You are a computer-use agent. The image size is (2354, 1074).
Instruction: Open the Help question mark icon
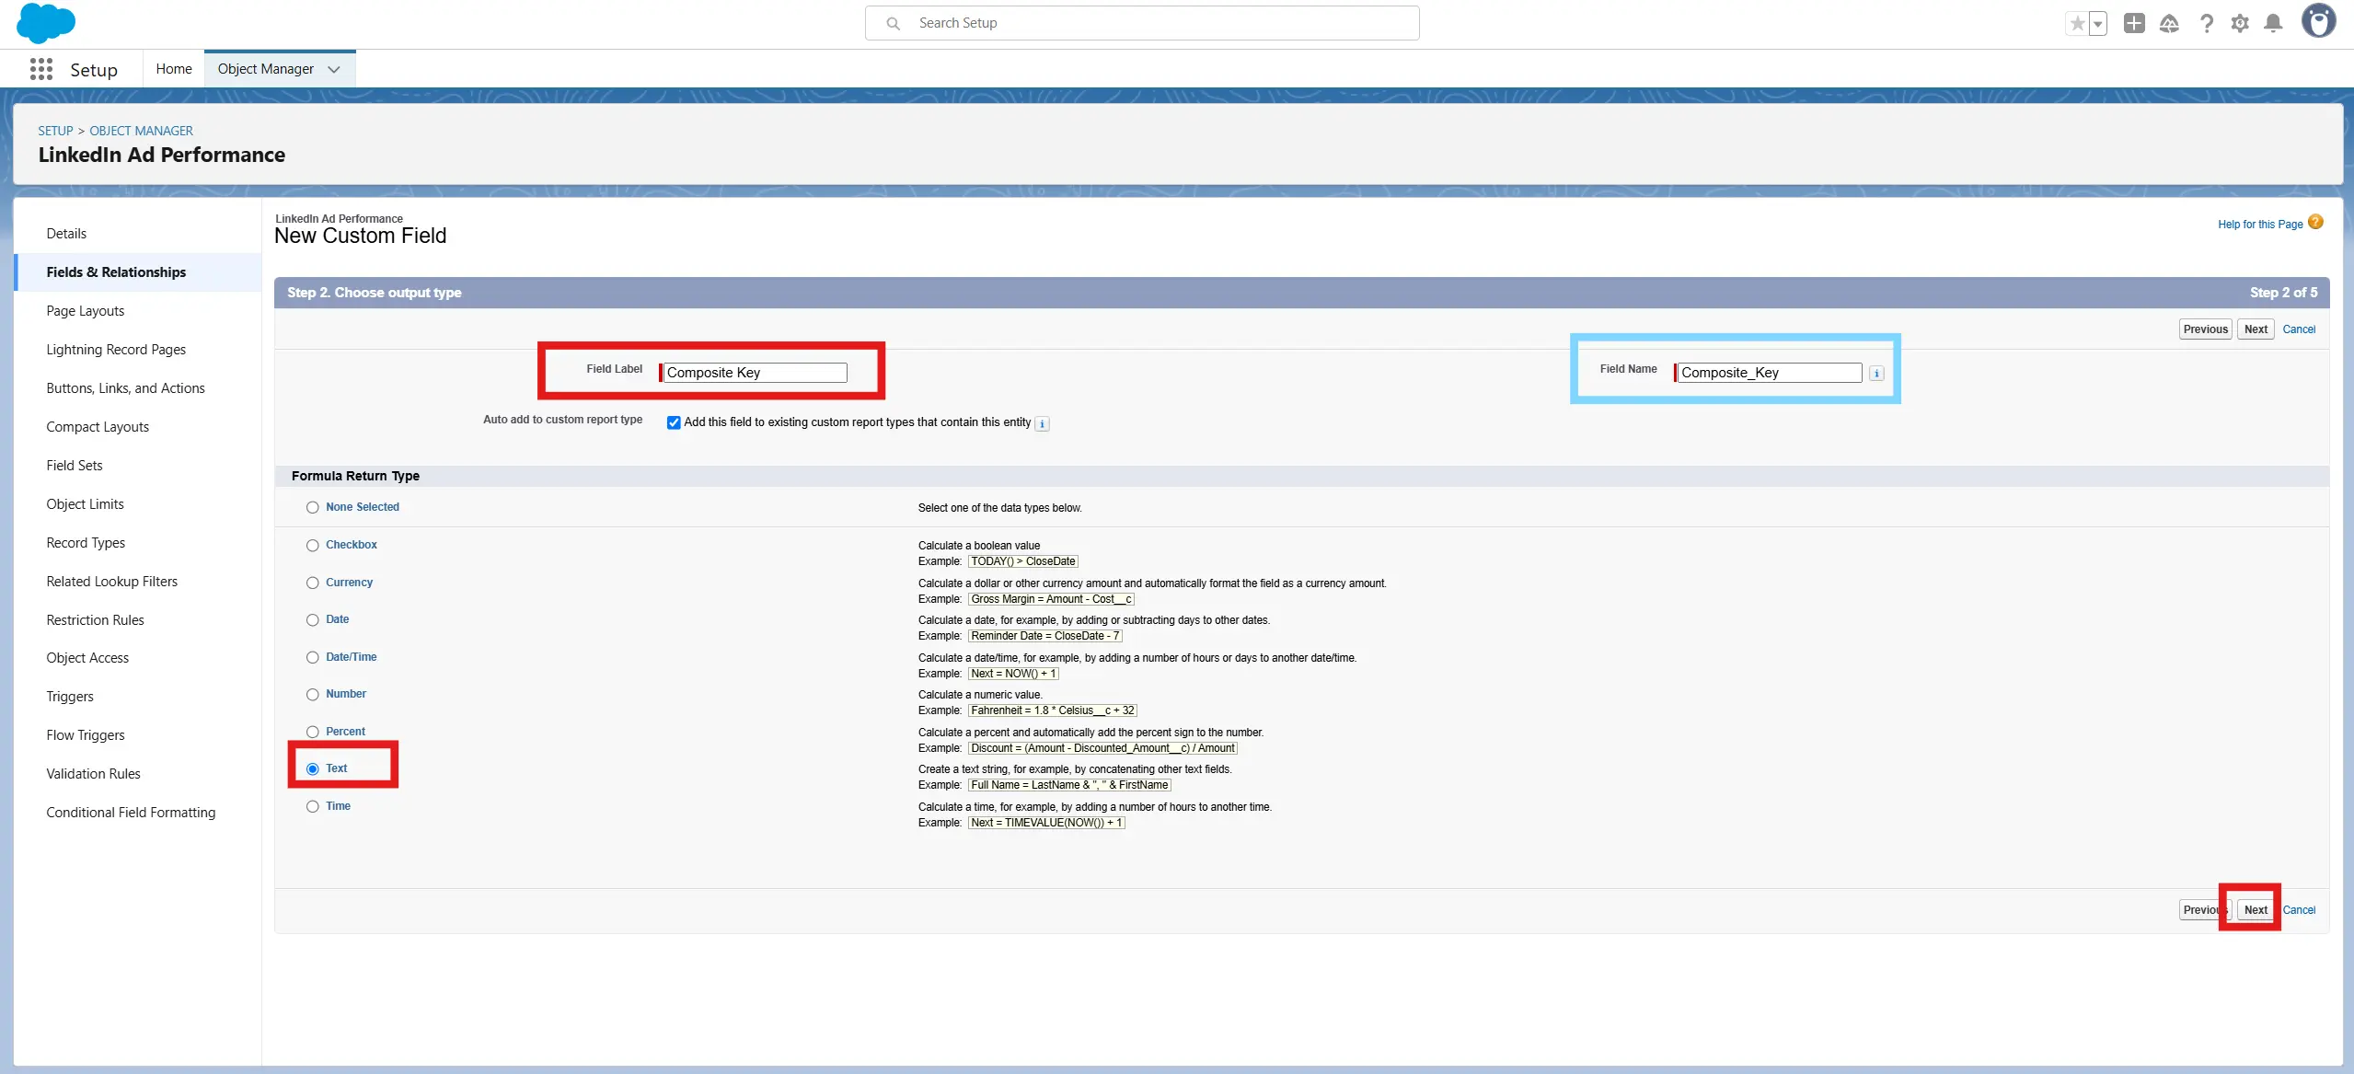[2206, 24]
